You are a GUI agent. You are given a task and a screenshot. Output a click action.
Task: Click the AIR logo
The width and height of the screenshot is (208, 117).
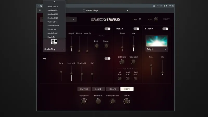click(166, 19)
